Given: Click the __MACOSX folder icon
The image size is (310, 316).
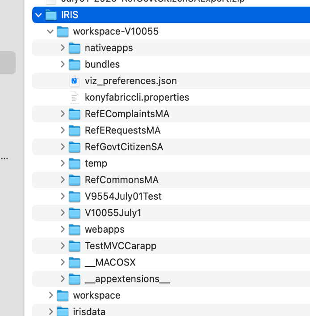Looking at the screenshot, I should coord(75,262).
